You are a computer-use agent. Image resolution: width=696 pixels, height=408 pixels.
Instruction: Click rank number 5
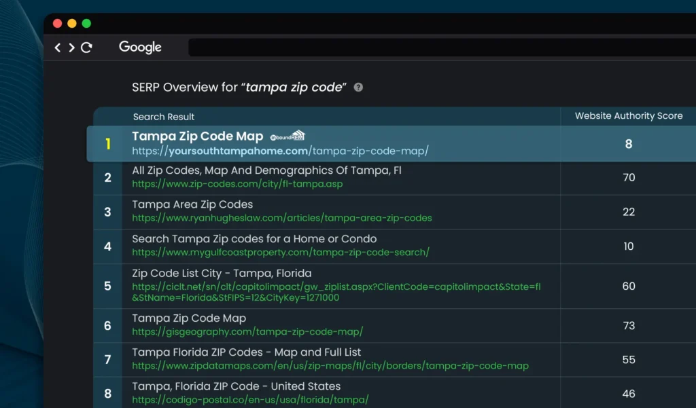pos(108,286)
